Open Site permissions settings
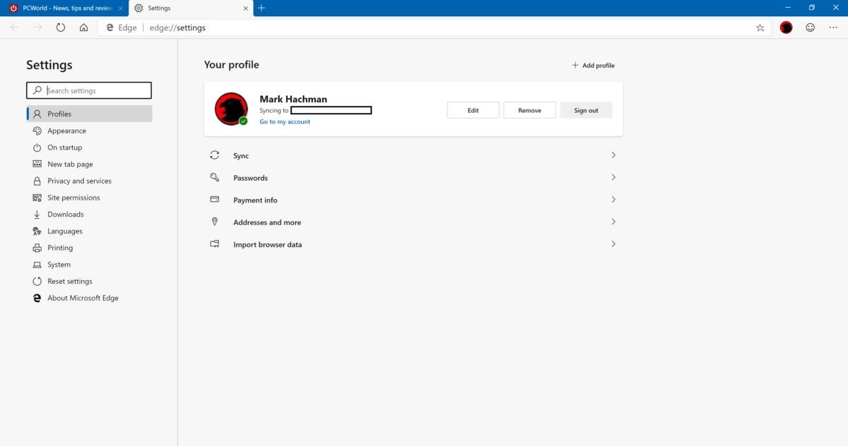The image size is (848, 446). [x=73, y=198]
